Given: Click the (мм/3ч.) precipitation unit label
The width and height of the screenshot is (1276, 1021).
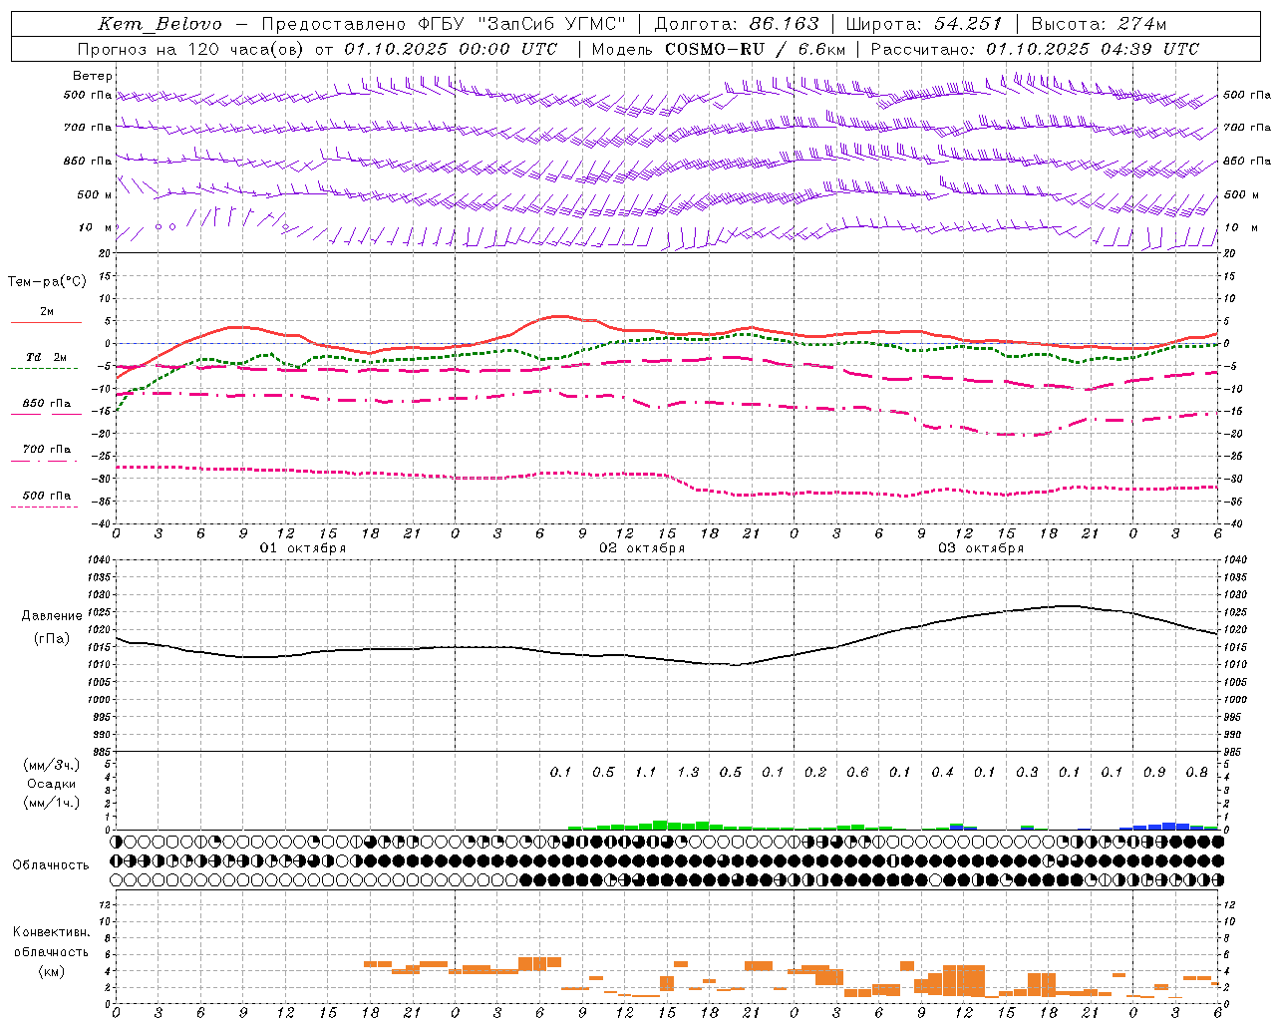Looking at the screenshot, I should (x=52, y=765).
